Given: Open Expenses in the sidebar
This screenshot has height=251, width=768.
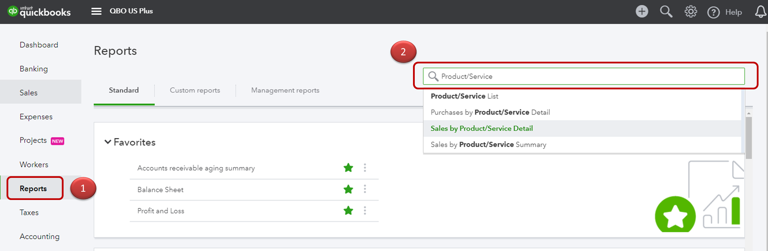Looking at the screenshot, I should (36, 117).
